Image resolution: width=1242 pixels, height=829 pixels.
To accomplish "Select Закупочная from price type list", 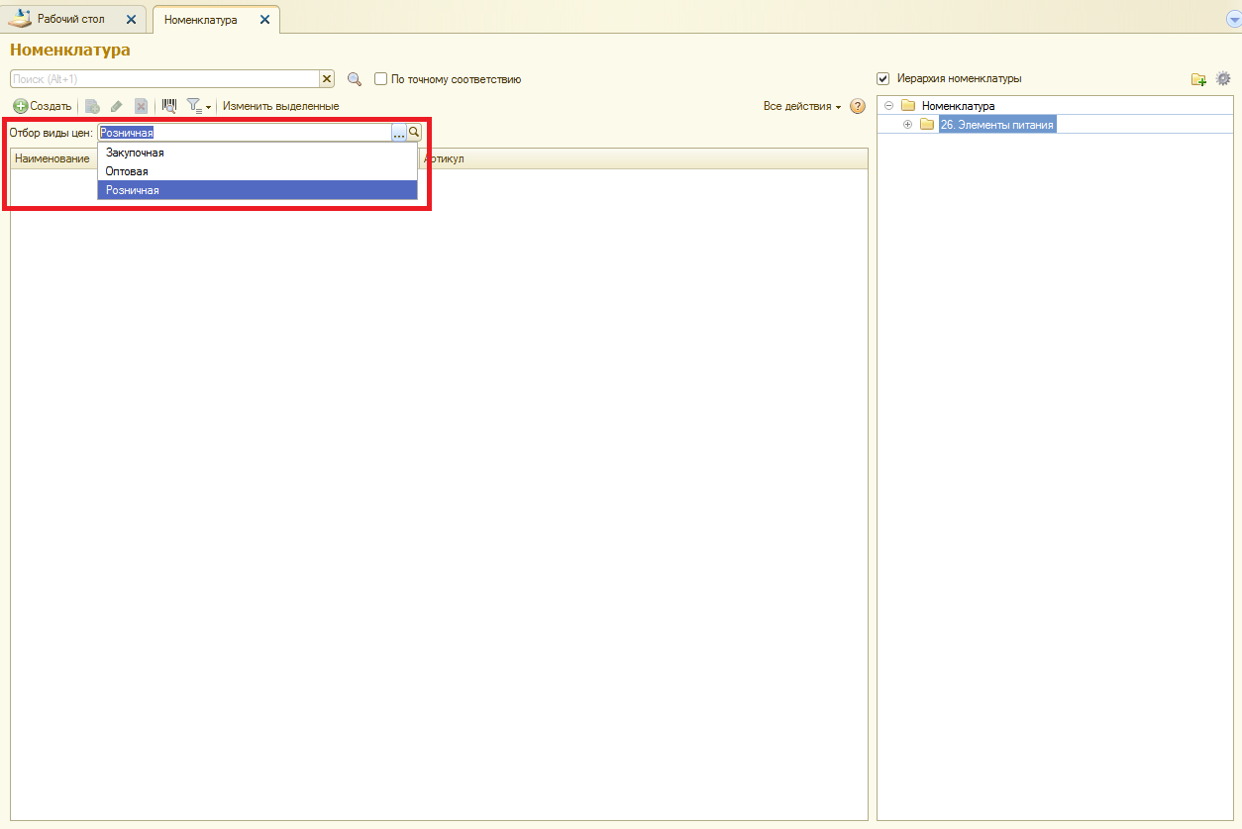I will [135, 153].
